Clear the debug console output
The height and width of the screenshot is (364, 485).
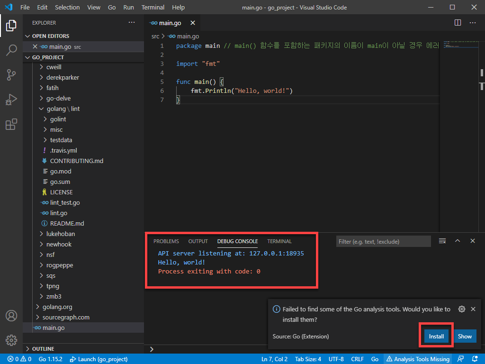coord(442,241)
